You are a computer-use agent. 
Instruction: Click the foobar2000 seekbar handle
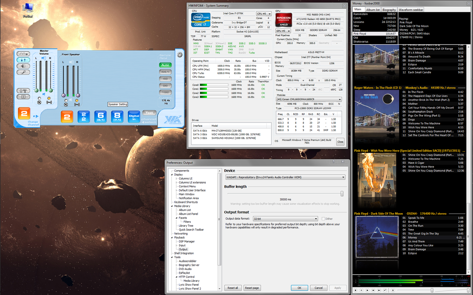pos(432,290)
